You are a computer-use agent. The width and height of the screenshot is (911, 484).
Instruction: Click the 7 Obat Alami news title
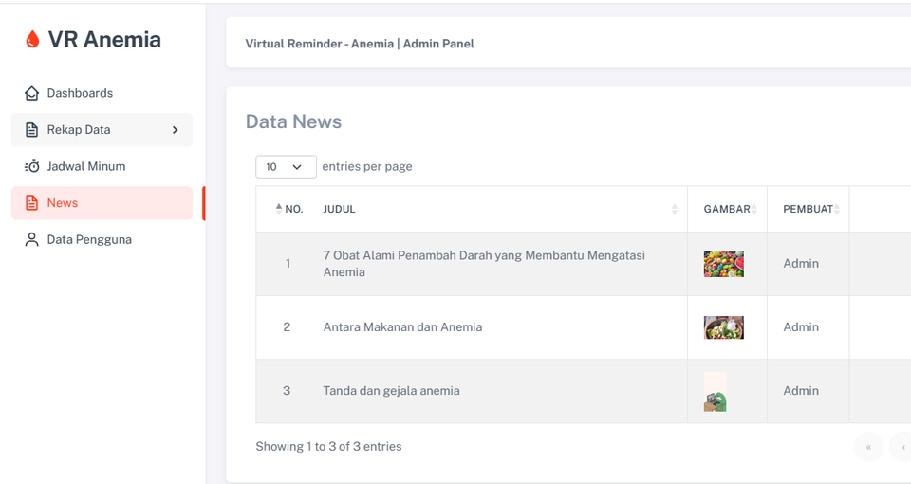pyautogui.click(x=484, y=264)
